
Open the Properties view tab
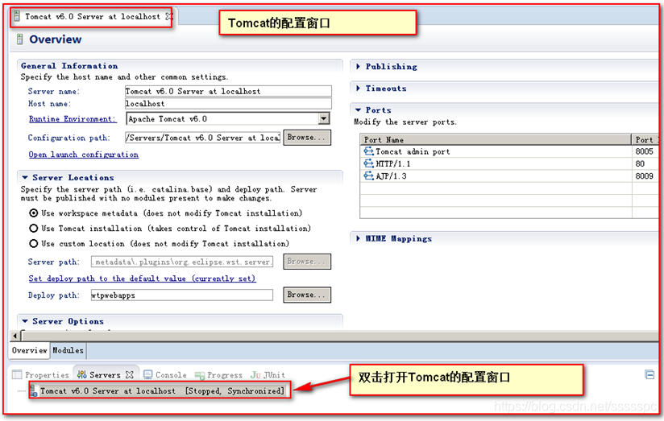(41, 375)
